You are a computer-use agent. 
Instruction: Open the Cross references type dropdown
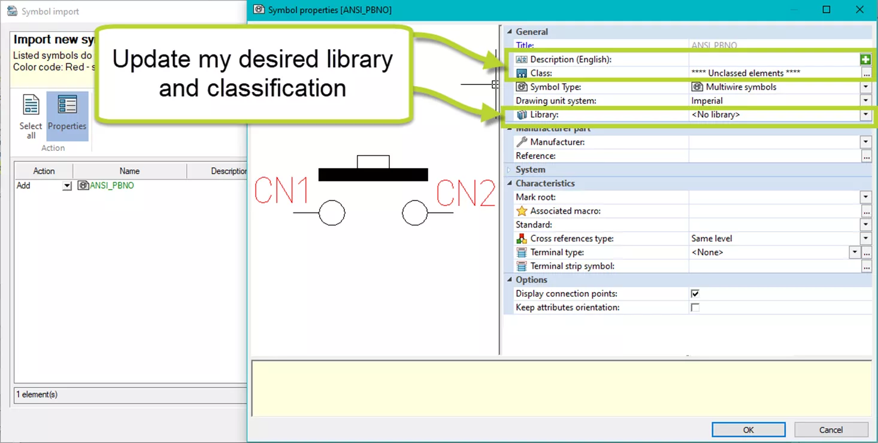866,238
